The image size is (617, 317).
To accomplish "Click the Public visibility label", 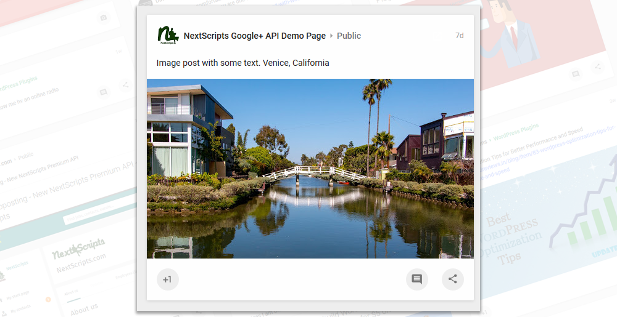I will click(349, 36).
